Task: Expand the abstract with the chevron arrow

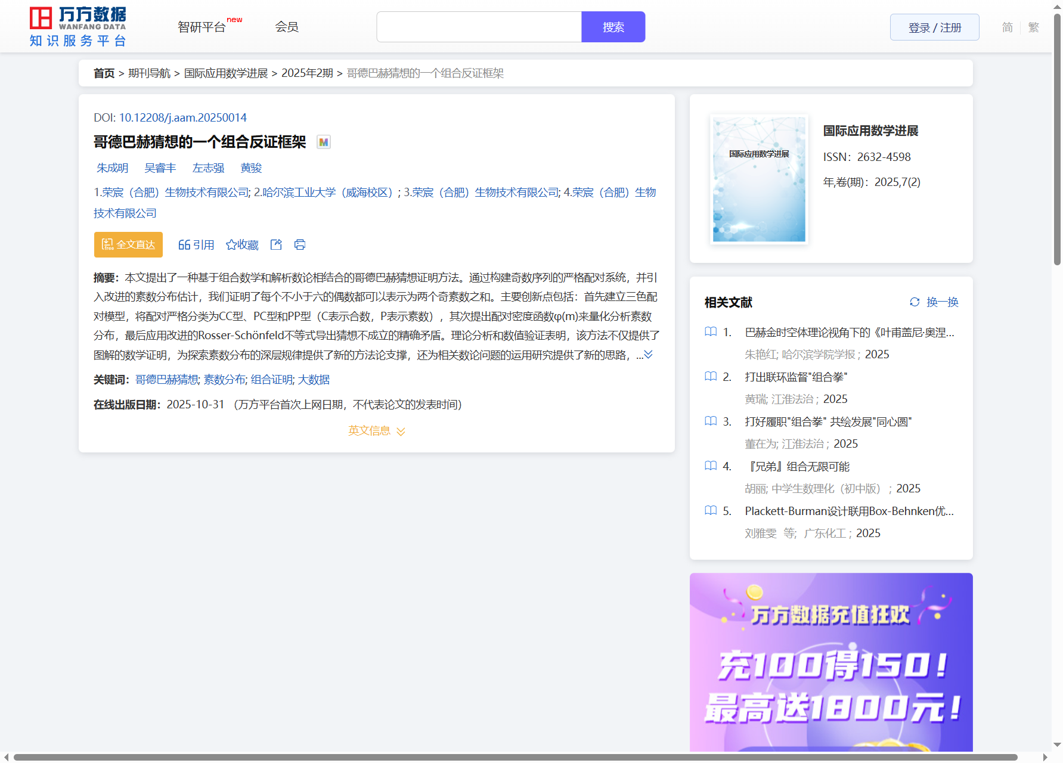Action: (648, 355)
